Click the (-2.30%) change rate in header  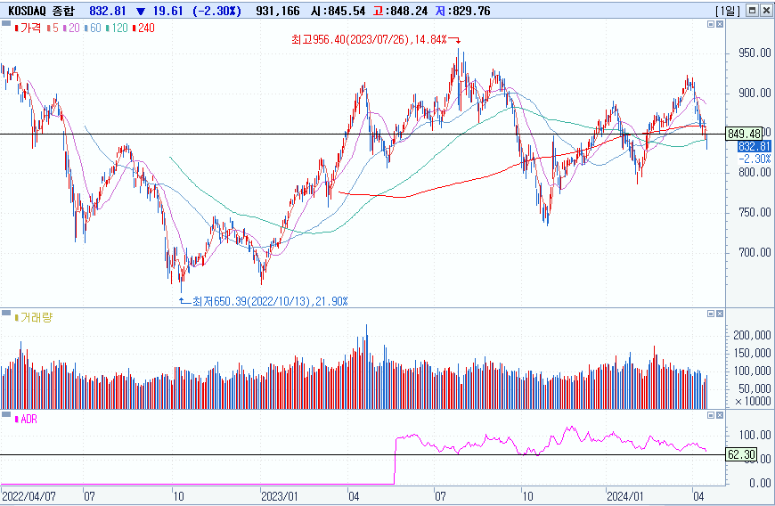coord(216,11)
